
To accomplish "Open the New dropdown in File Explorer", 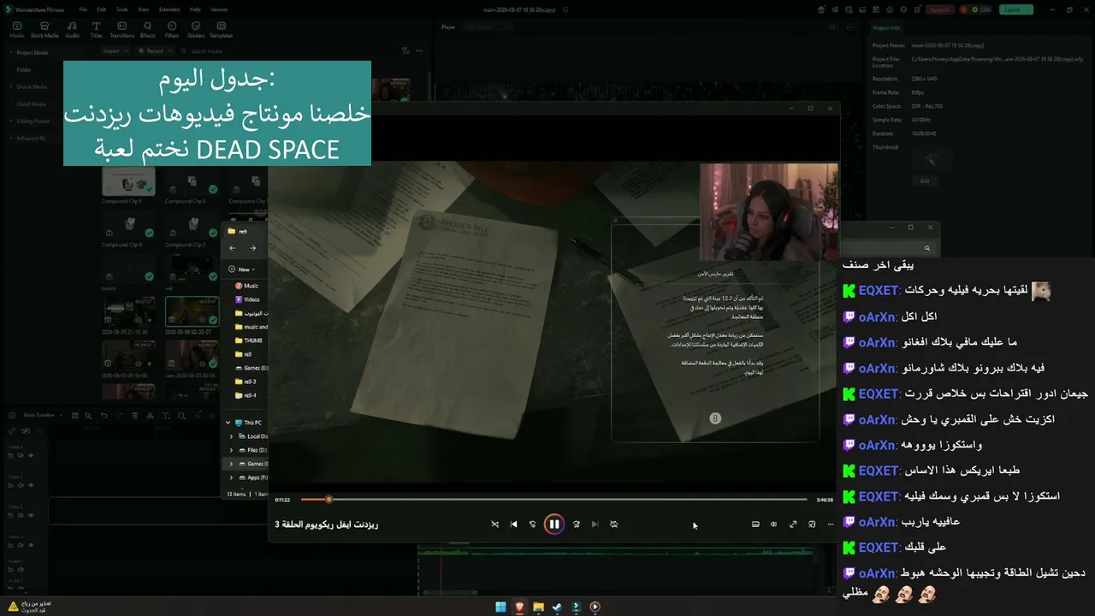I will click(x=242, y=269).
